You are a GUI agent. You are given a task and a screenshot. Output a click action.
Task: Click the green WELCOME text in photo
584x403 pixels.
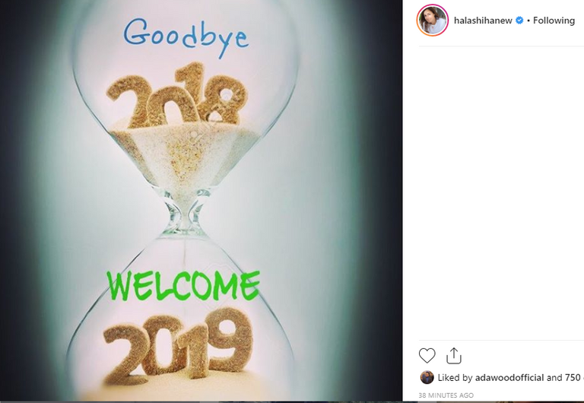point(183,286)
